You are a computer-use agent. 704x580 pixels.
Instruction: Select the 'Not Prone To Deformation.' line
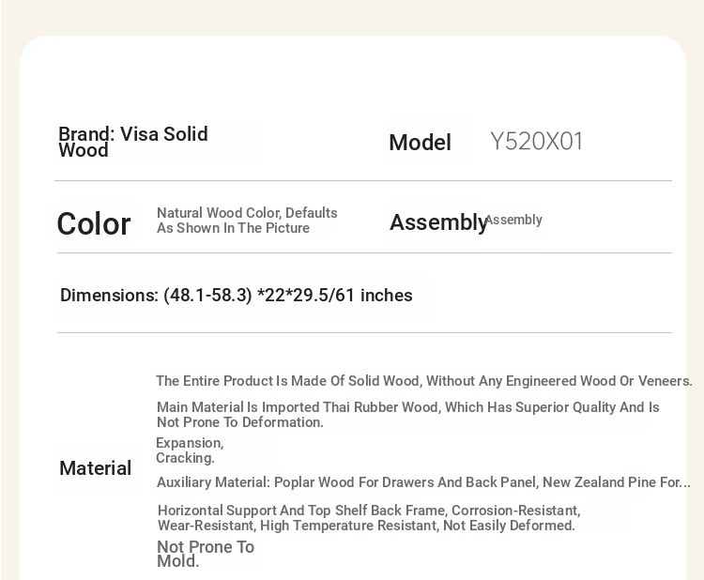pyautogui.click(x=239, y=422)
